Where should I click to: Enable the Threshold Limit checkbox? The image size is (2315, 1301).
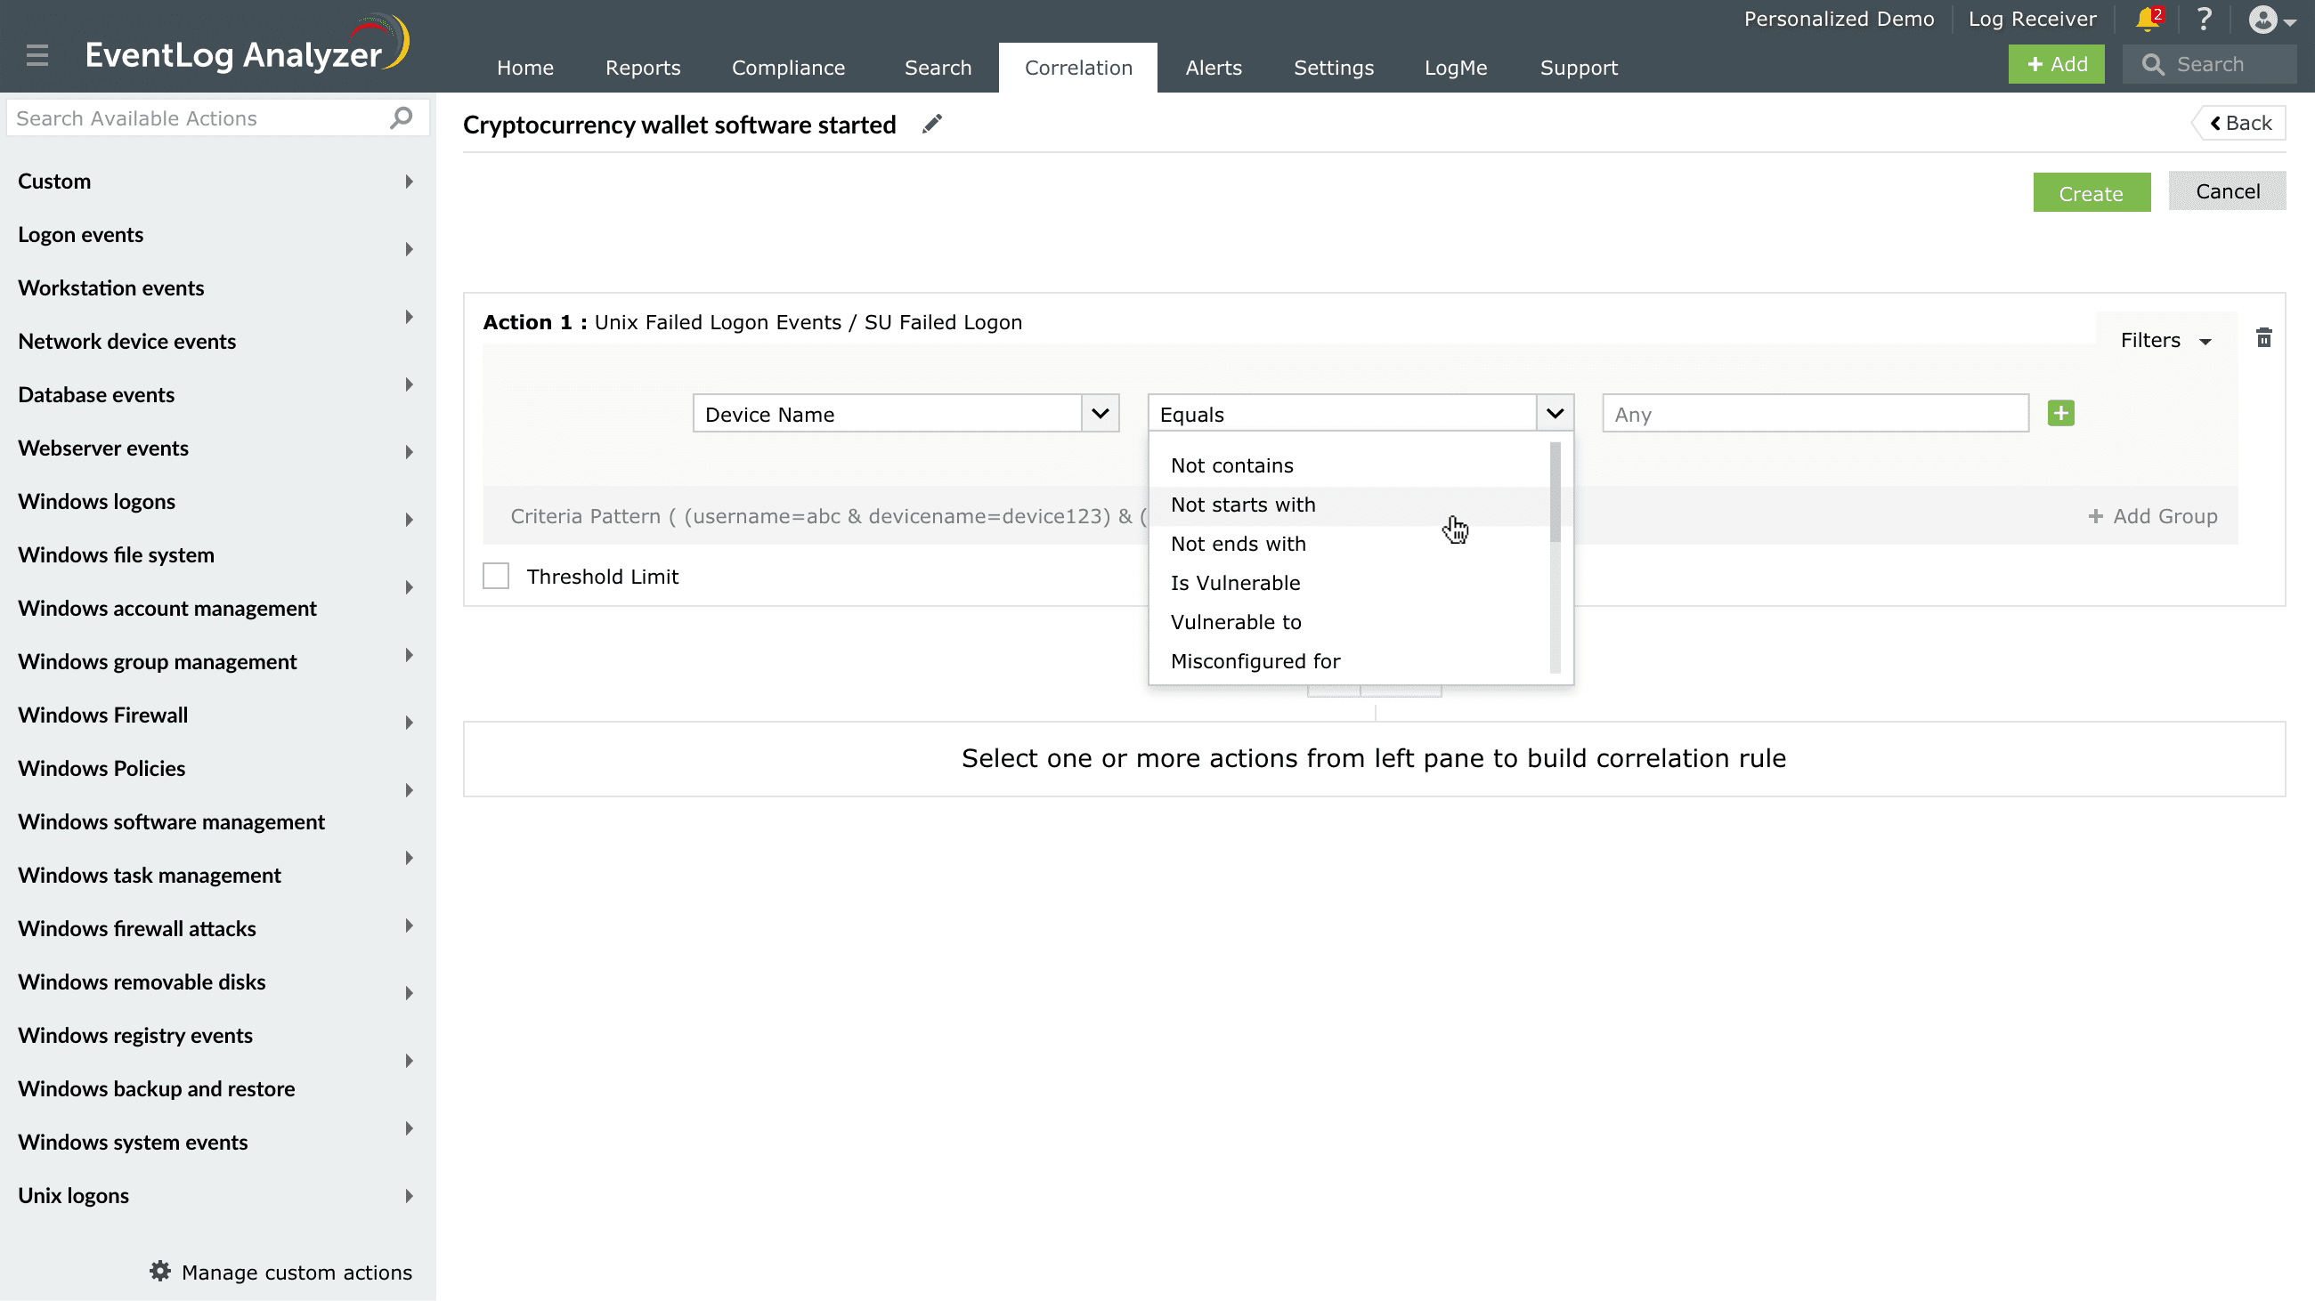click(x=495, y=576)
